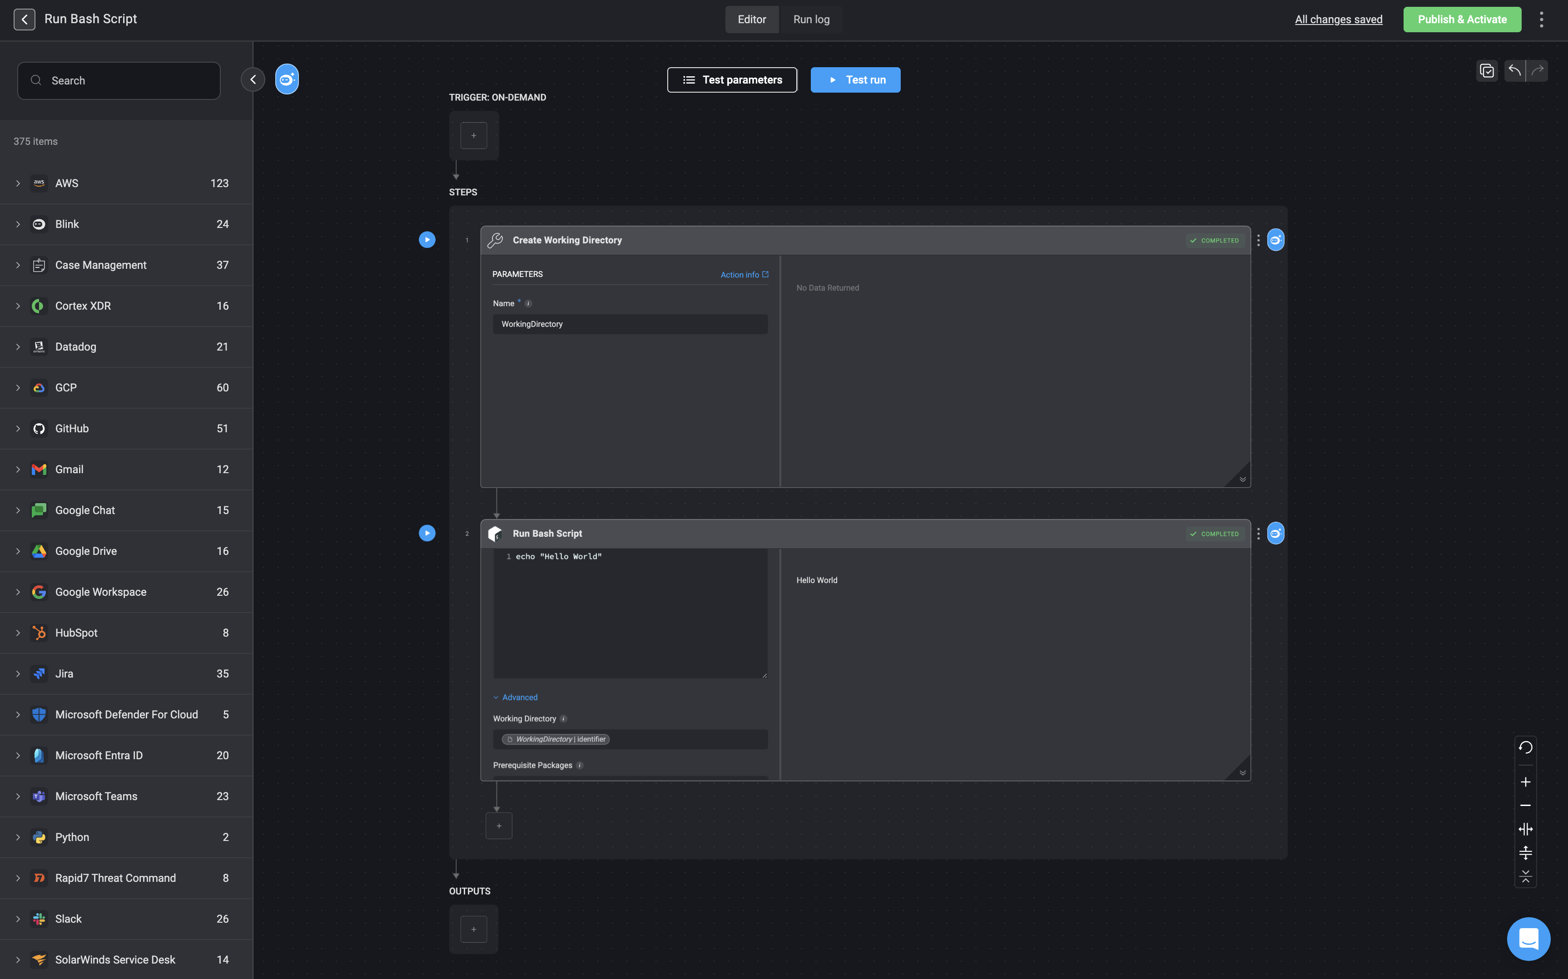1568x979 pixels.
Task: Run the Run Bash Script step only
Action: [x=427, y=533]
